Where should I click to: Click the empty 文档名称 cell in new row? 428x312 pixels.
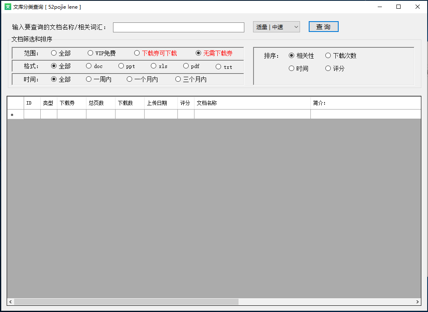coord(253,115)
